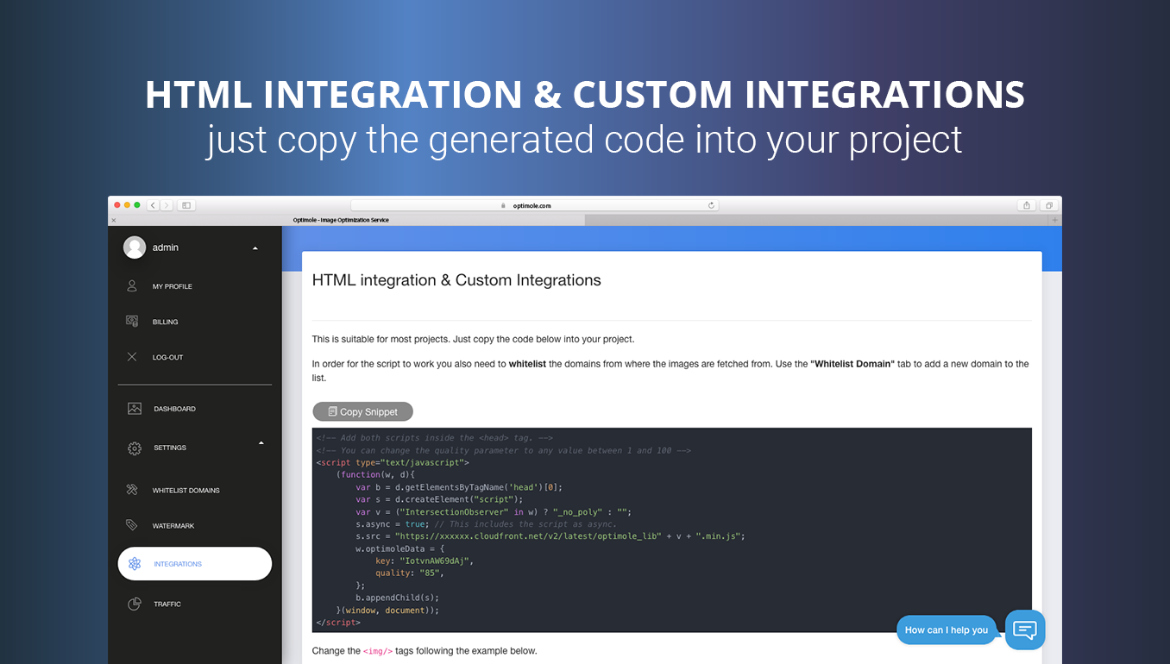Click the pink <img/> tag text
The height and width of the screenshot is (664, 1170).
point(378,651)
